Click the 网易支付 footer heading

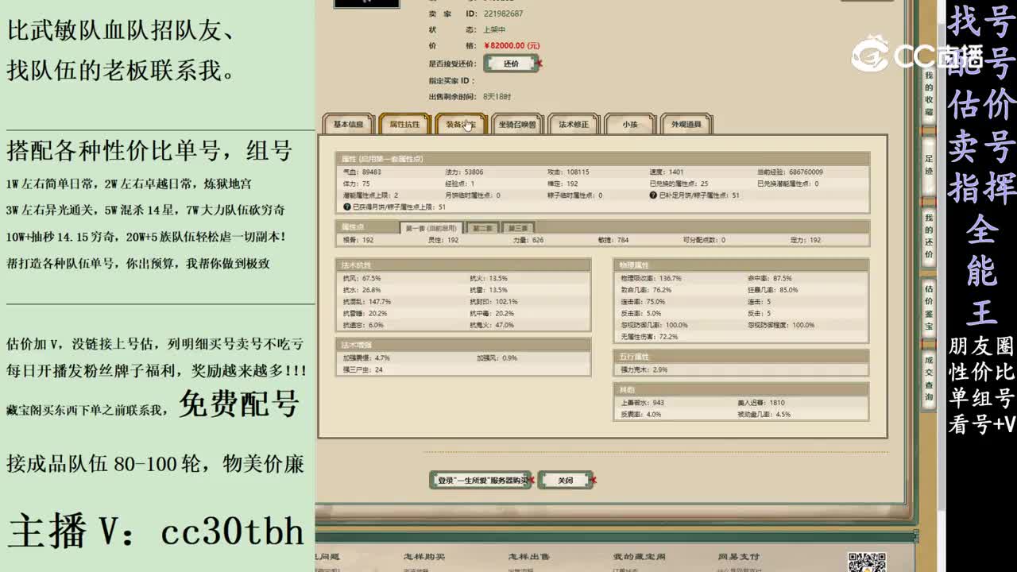(738, 557)
